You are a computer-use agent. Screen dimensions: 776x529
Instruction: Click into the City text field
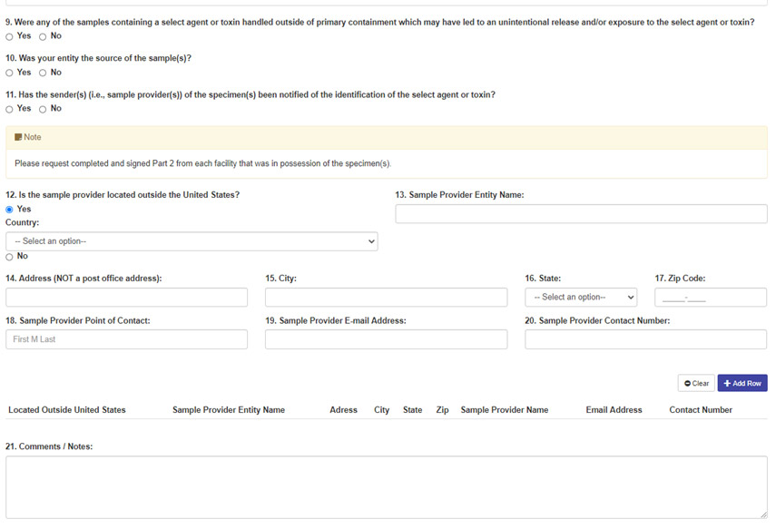[x=386, y=298]
